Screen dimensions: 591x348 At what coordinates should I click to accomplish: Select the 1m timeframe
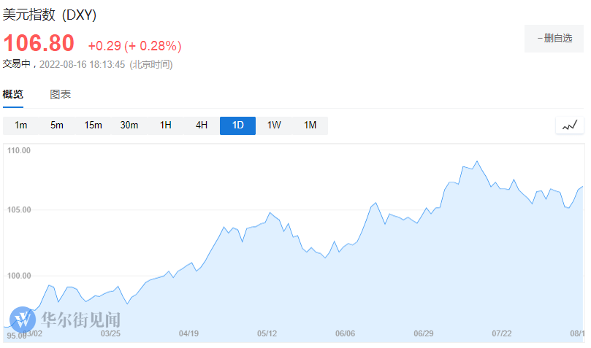click(21, 125)
